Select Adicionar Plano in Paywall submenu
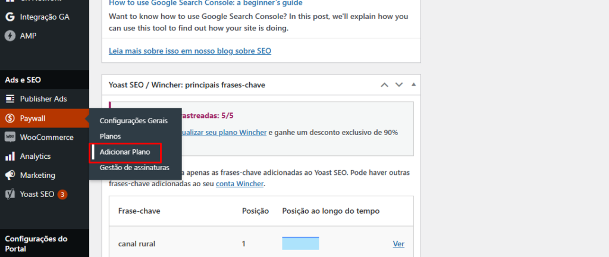The width and height of the screenshot is (609, 257). 125,152
